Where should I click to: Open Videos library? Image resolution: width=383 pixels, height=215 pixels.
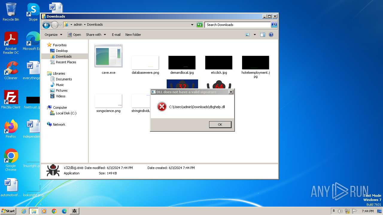(60, 96)
